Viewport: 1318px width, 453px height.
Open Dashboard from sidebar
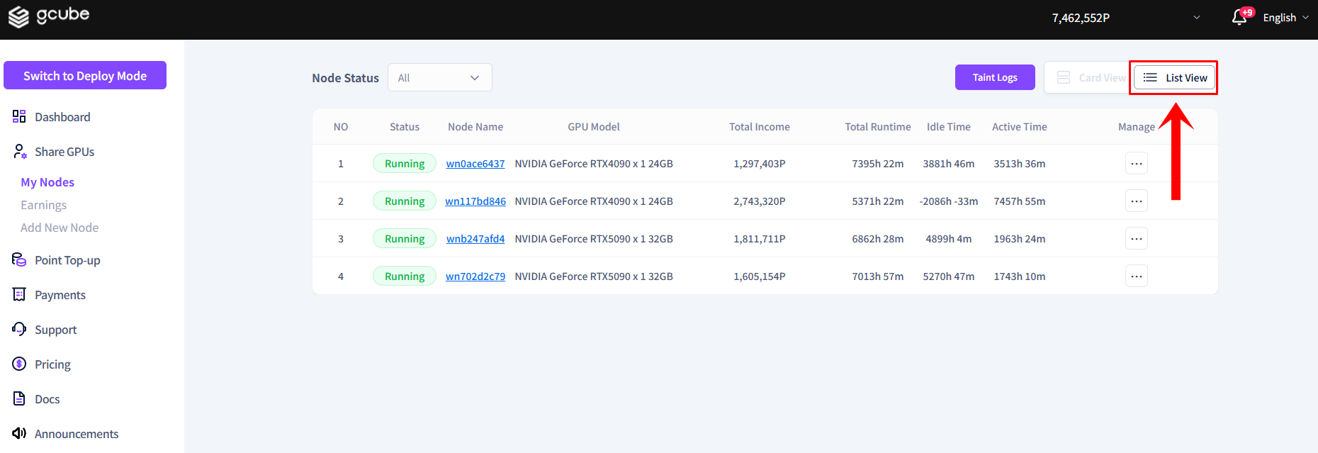point(62,117)
